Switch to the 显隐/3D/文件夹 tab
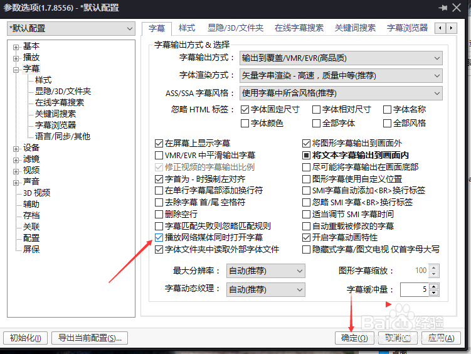The height and width of the screenshot is (354, 471). point(236,28)
